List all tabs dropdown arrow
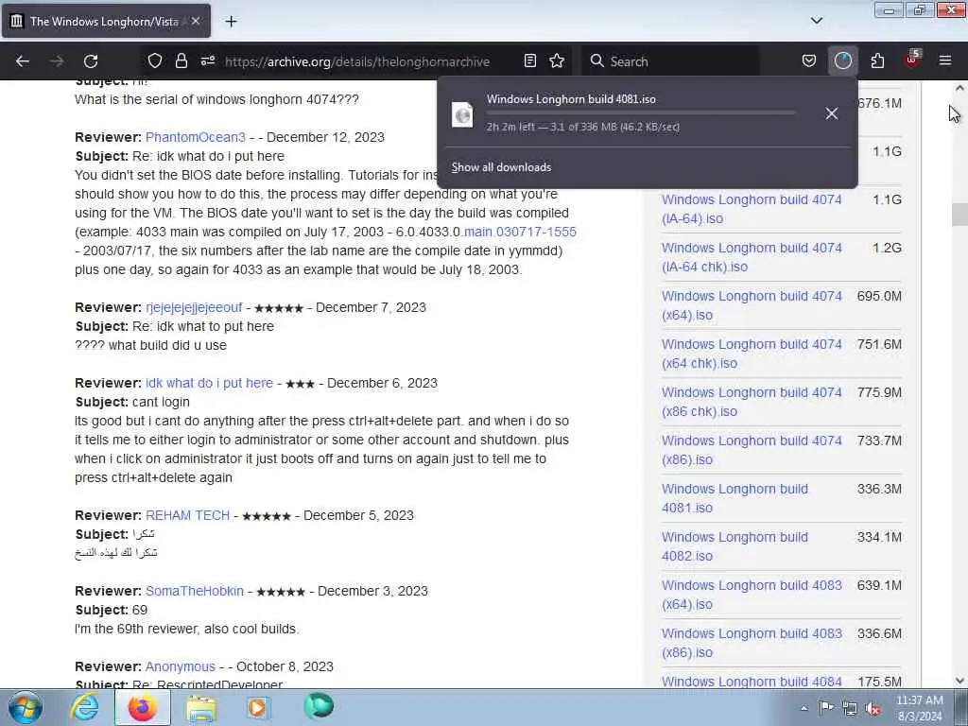 point(816,21)
